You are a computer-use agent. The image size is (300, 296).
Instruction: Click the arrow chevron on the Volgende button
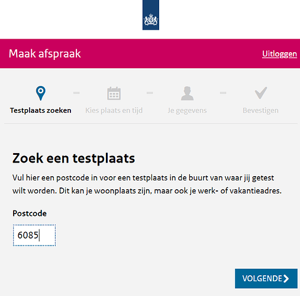286,278
